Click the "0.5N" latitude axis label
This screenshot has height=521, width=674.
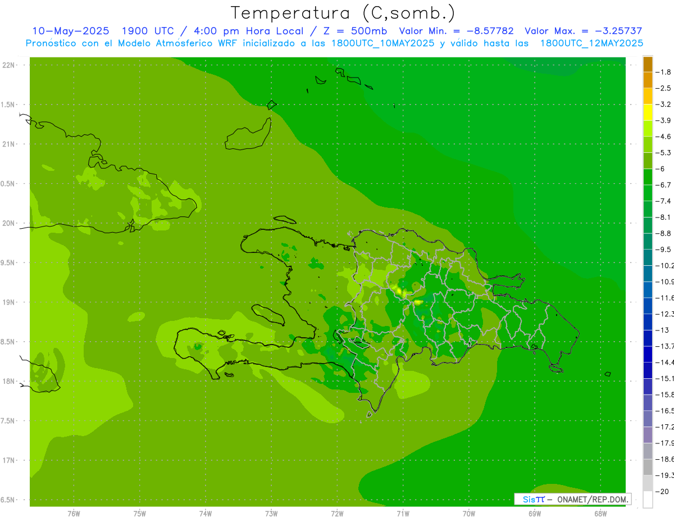click(x=8, y=184)
